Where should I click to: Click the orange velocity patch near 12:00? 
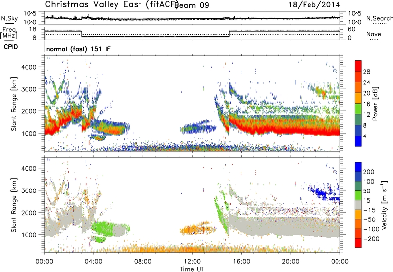(x=198, y=228)
